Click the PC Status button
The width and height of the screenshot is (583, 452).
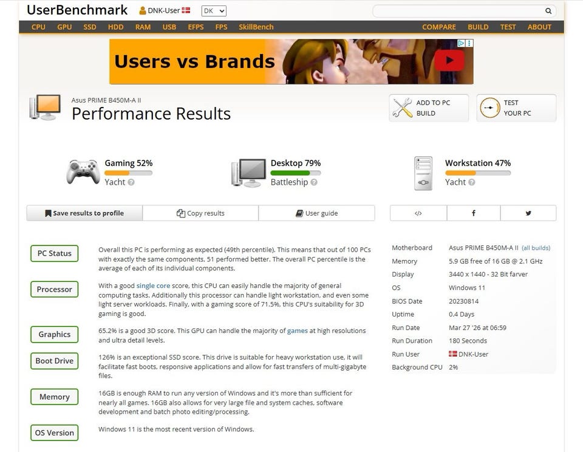tap(54, 253)
